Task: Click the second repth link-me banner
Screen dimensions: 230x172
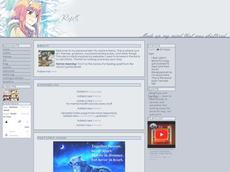Action: click(11, 98)
